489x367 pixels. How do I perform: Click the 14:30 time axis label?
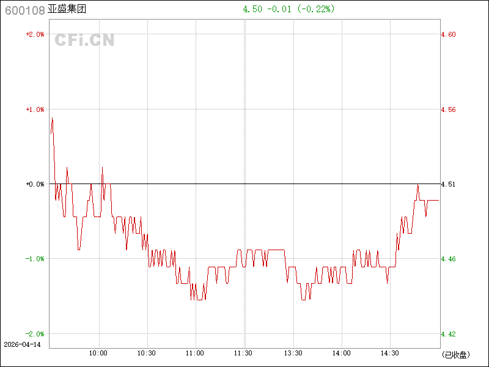click(x=390, y=353)
